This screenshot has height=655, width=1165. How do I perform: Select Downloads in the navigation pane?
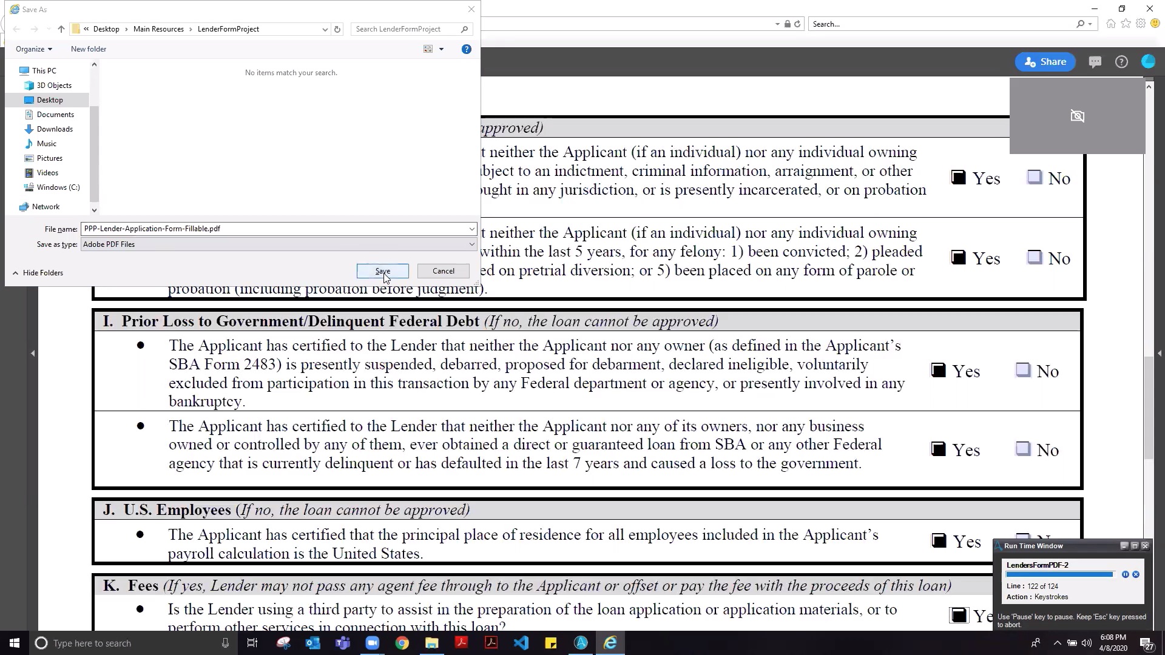coord(55,129)
